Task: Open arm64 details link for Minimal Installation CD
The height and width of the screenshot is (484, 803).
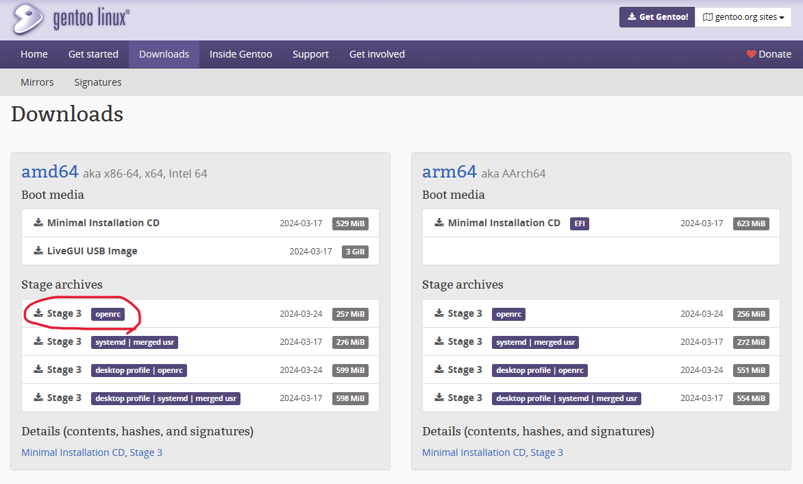Action: pos(474,452)
